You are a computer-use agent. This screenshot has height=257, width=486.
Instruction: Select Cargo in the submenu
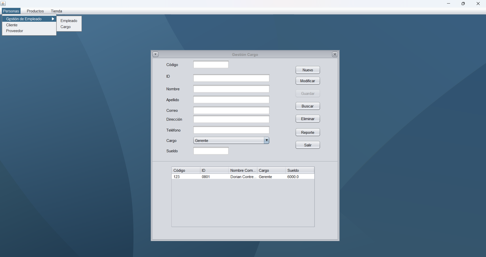point(69,27)
